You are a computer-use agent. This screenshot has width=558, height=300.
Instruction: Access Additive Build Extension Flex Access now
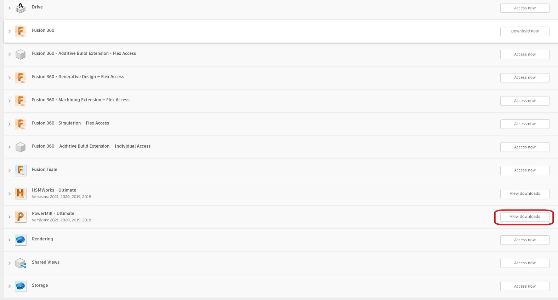(x=525, y=54)
